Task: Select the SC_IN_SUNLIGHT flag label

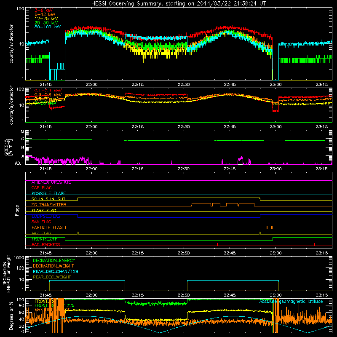Action: [x=48, y=199]
